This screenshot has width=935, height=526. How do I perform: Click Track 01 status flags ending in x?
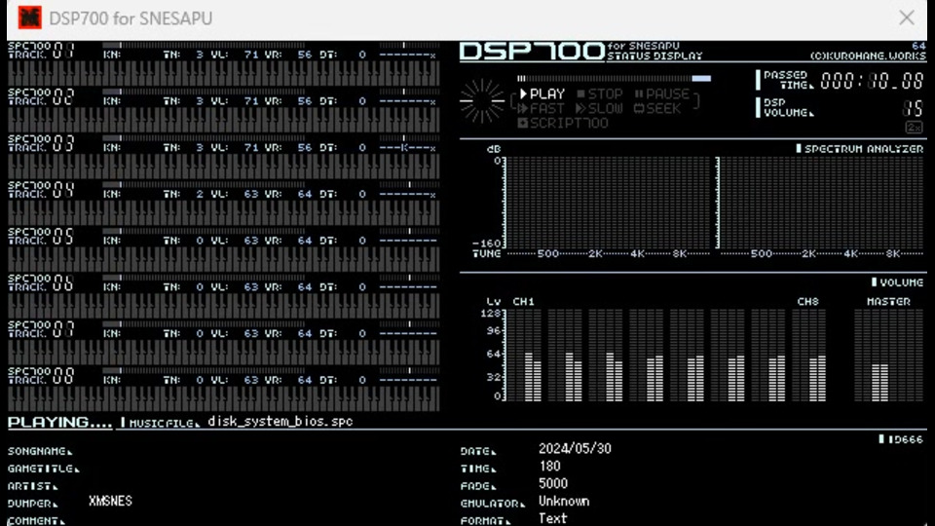point(408,55)
